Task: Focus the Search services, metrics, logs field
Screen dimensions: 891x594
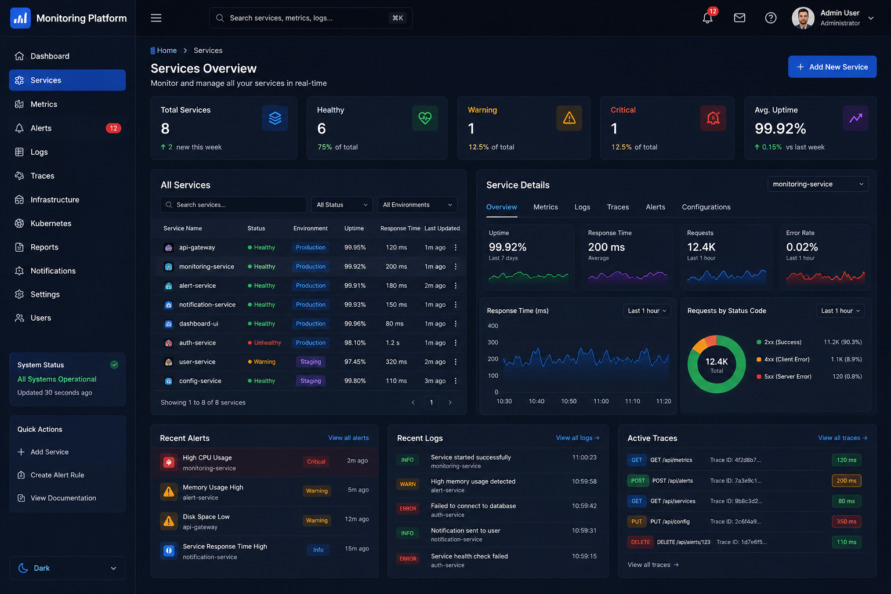Action: click(310, 18)
